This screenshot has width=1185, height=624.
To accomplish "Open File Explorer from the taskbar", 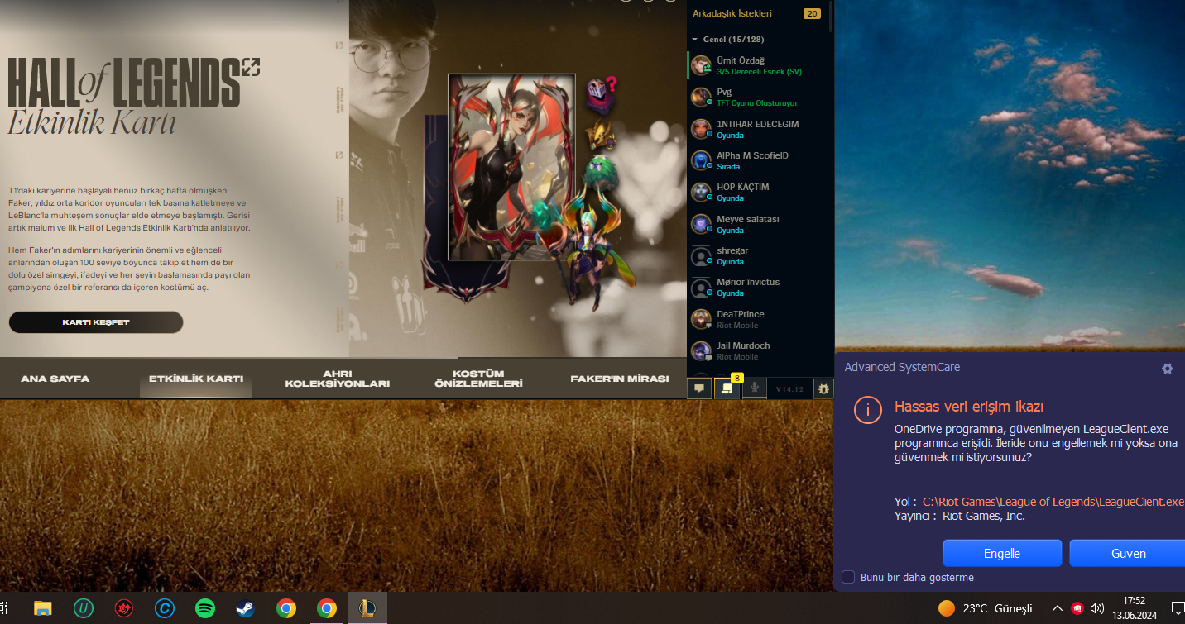I will click(43, 608).
